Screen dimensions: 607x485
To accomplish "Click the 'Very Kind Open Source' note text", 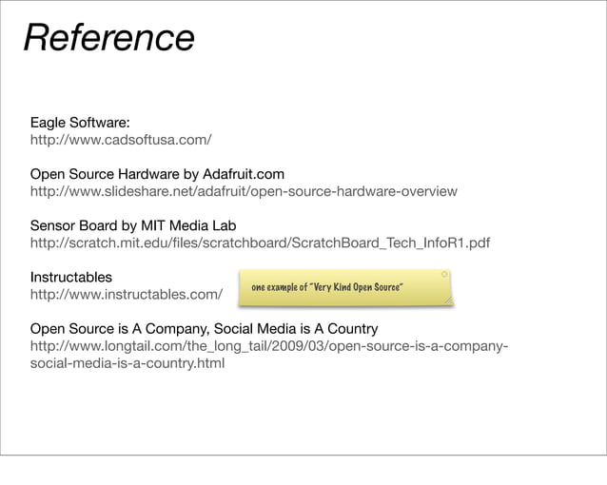I will [328, 287].
